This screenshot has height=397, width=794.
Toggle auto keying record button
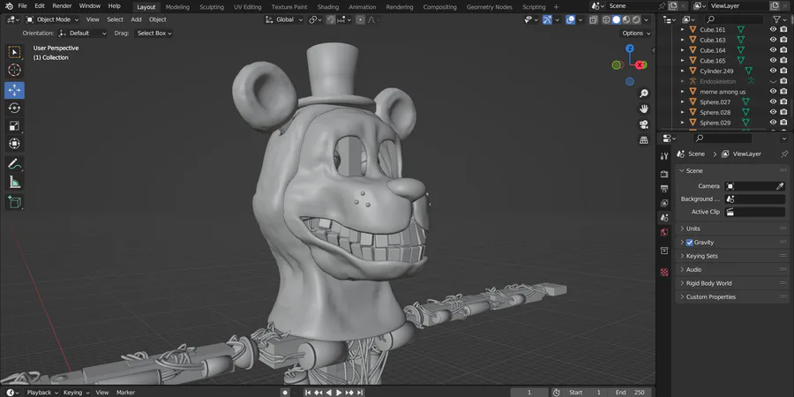285,393
